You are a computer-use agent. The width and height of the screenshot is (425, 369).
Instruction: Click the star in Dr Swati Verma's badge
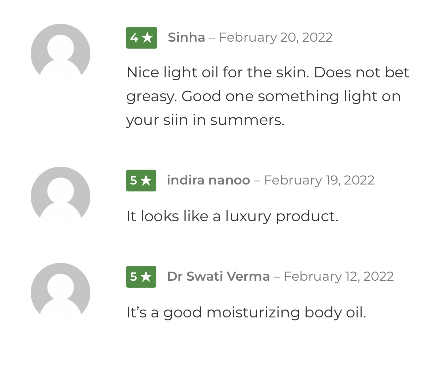click(x=146, y=277)
